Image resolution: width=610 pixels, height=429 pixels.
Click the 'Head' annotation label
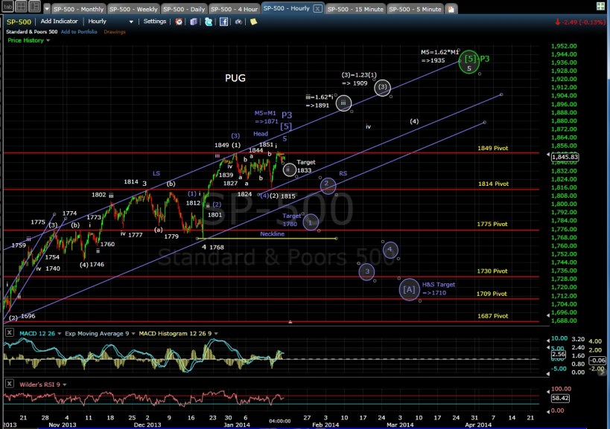(261, 134)
